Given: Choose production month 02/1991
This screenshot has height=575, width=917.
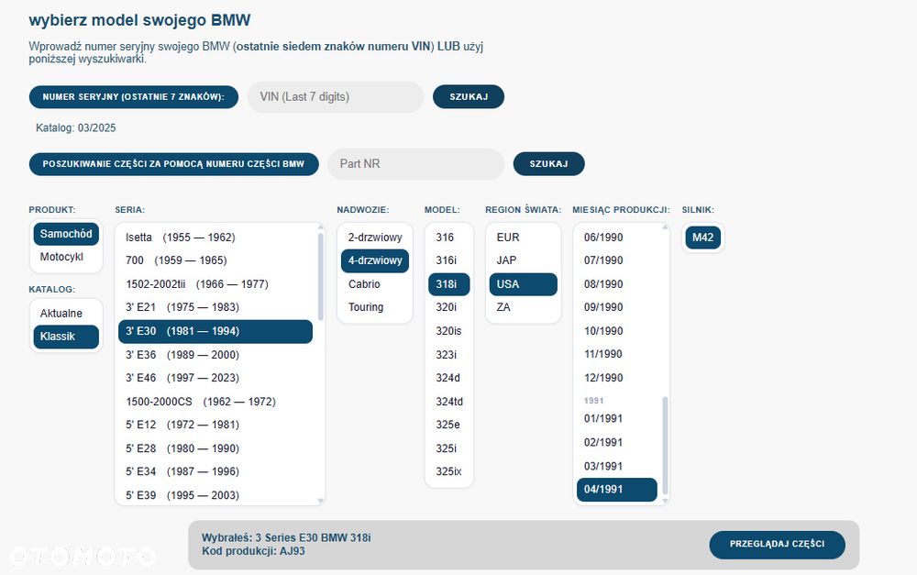Looking at the screenshot, I should click(617, 443).
